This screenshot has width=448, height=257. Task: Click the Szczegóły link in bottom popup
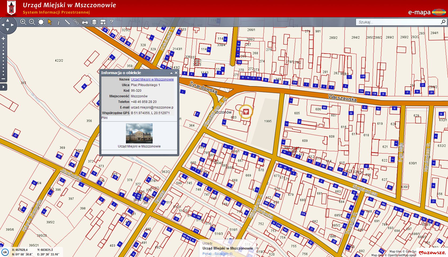point(223,254)
